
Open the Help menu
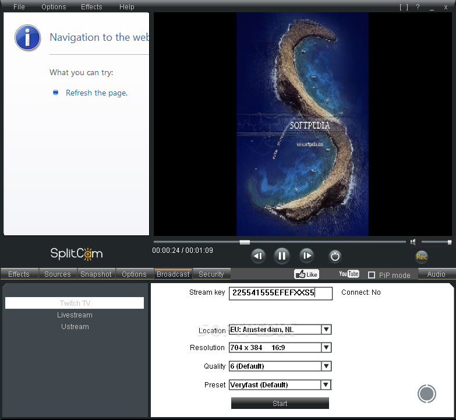(x=127, y=6)
